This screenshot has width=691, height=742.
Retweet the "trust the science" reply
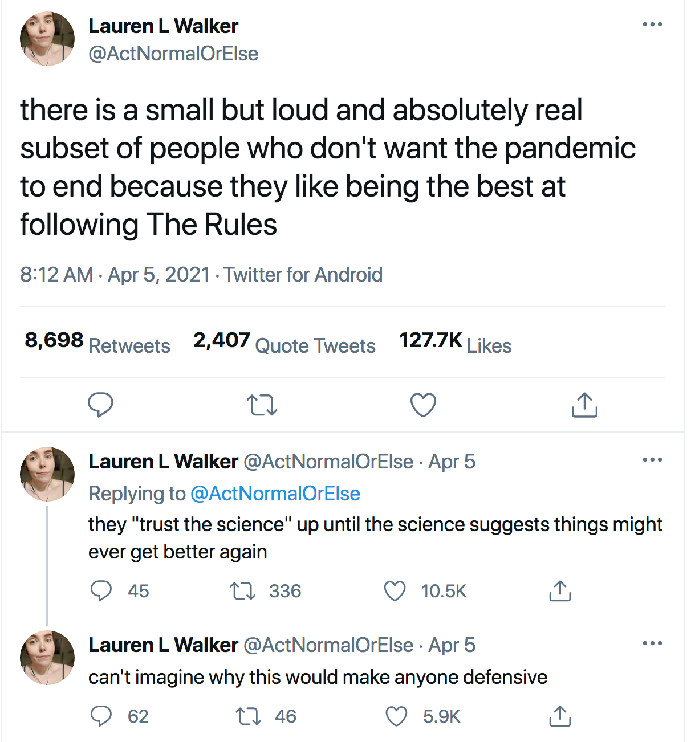click(x=242, y=591)
